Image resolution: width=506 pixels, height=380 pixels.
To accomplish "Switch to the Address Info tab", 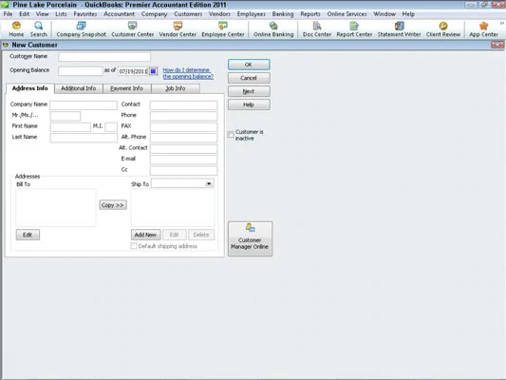I will pos(30,88).
